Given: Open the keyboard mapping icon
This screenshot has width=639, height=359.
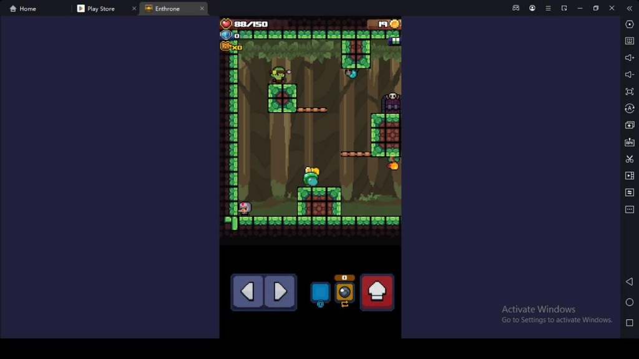Looking at the screenshot, I should point(630,41).
